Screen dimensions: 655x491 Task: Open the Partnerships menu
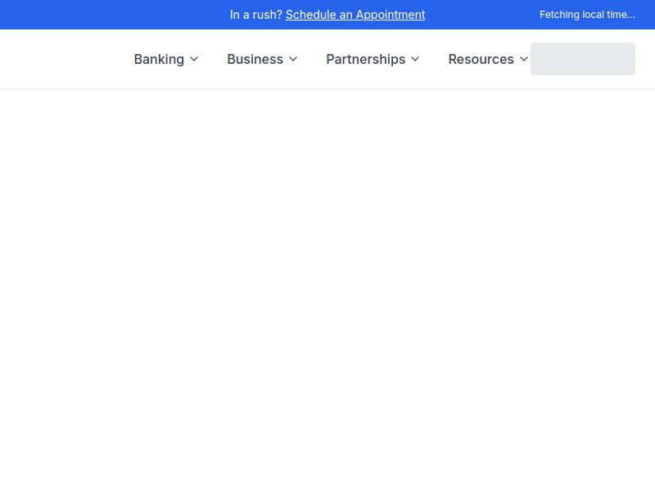pyautogui.click(x=365, y=59)
